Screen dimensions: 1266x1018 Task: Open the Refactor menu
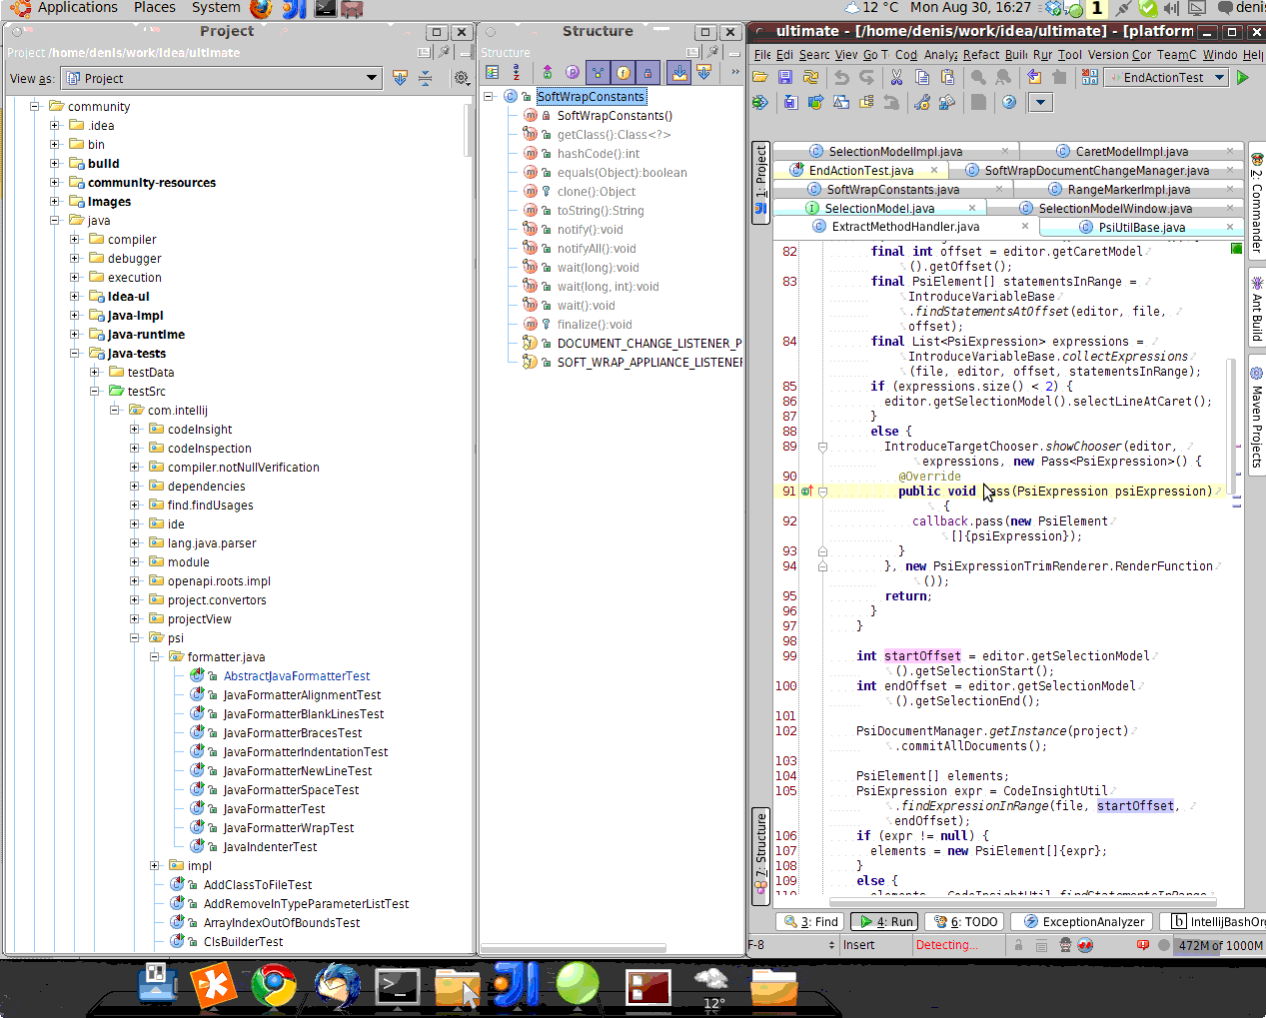pos(981,55)
